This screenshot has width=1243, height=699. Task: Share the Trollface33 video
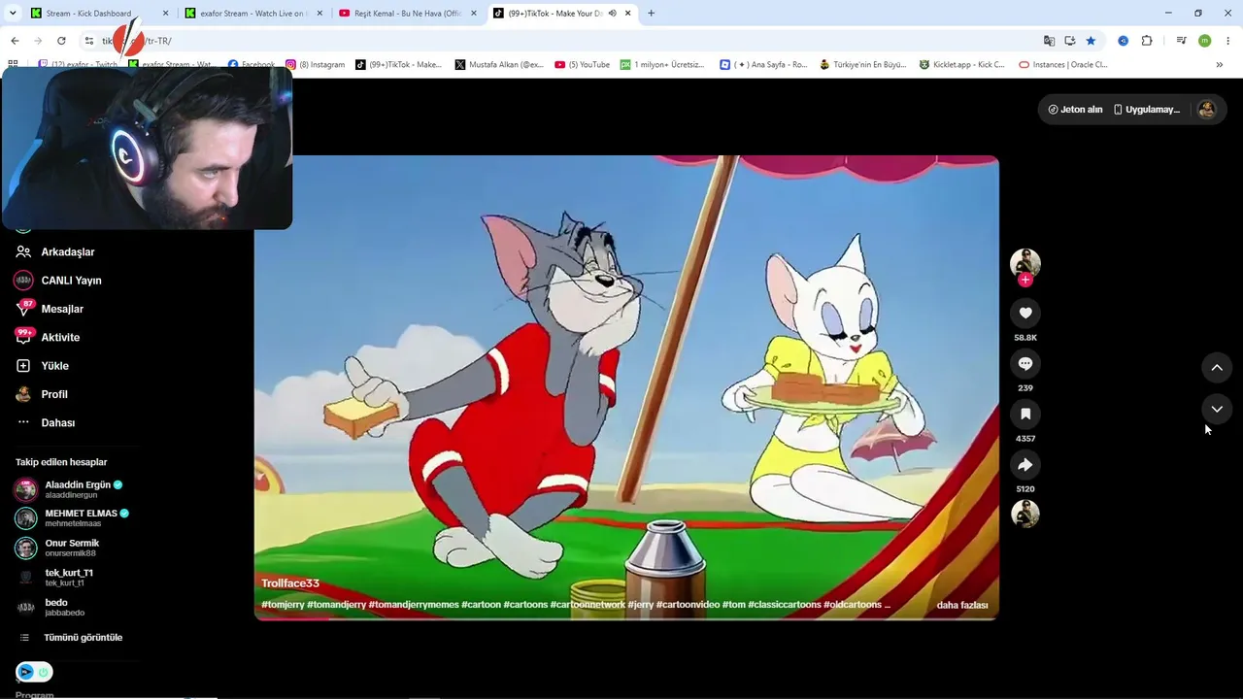point(1025,464)
